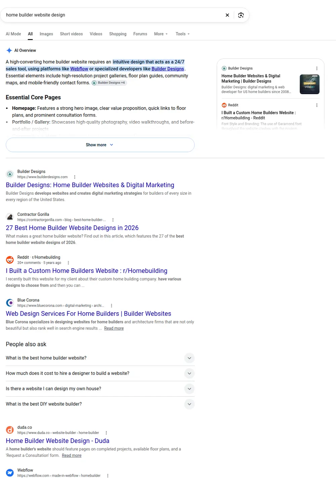The image size is (336, 478).
Task: Switch to Forums tab
Action: pos(140,34)
